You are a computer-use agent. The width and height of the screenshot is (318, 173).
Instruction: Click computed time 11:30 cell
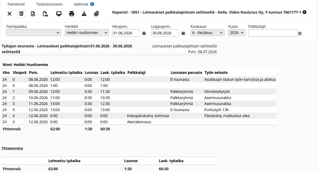click(105, 92)
